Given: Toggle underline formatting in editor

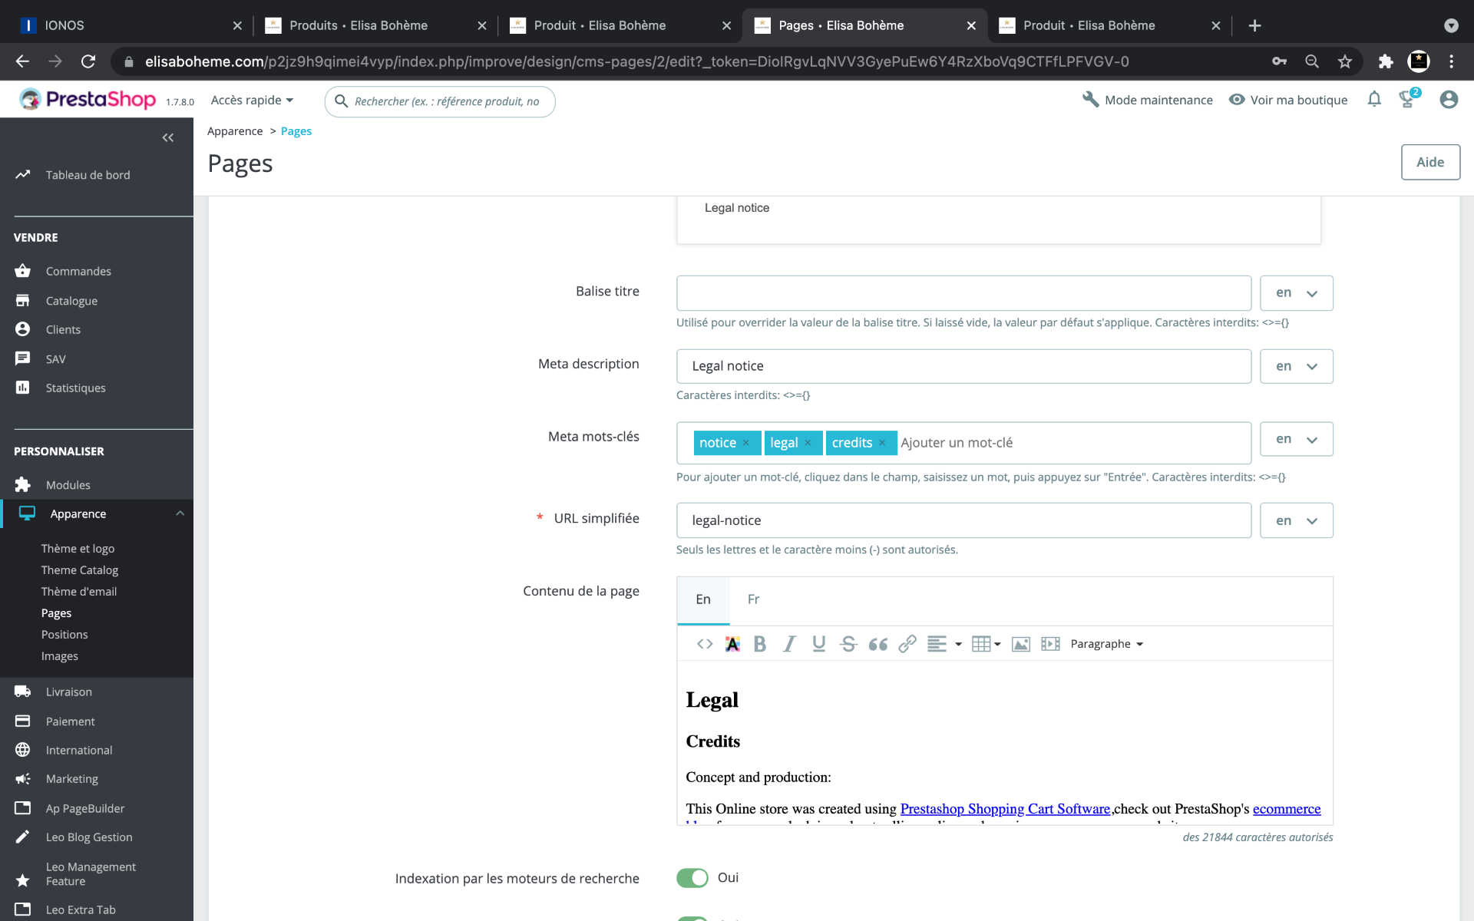Looking at the screenshot, I should [x=819, y=644].
